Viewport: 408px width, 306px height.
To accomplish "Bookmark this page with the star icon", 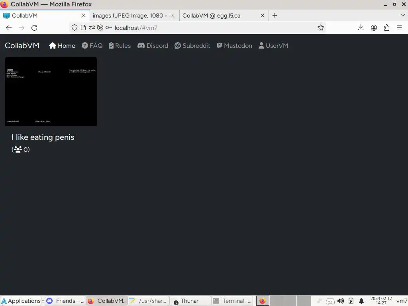I will 321,27.
